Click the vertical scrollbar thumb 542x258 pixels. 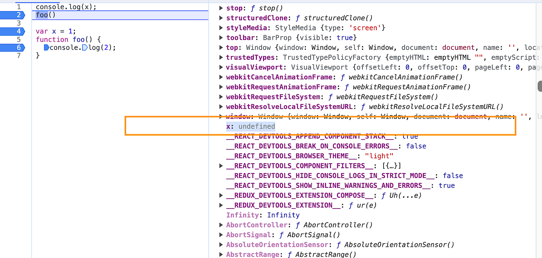pos(540,86)
